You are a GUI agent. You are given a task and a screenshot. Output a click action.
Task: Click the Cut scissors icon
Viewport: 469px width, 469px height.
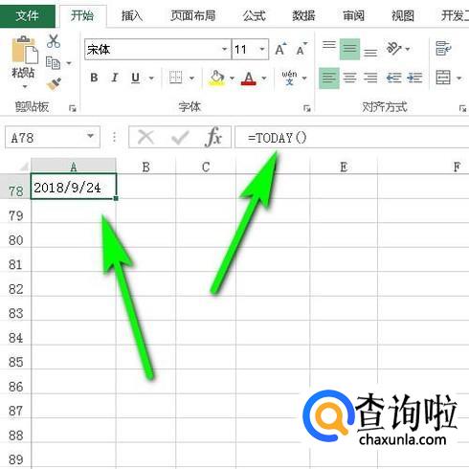pos(54,41)
